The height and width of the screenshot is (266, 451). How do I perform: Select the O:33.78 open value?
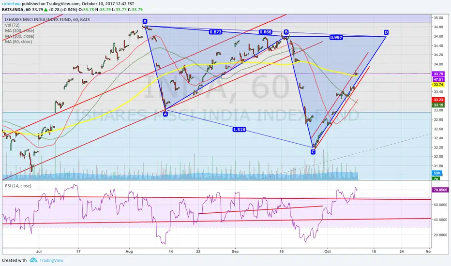87,10
